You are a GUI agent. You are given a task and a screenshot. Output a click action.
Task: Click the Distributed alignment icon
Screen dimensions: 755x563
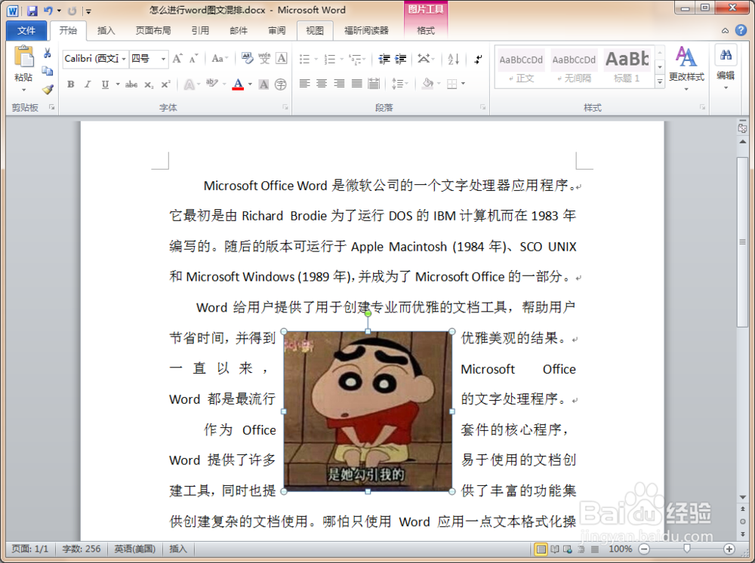pos(374,84)
